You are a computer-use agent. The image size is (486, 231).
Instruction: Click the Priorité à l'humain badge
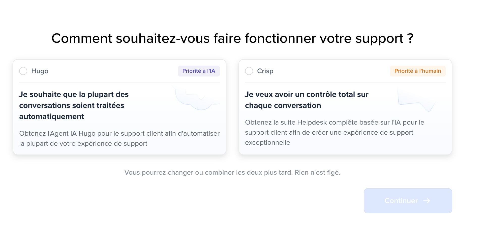pos(418,71)
